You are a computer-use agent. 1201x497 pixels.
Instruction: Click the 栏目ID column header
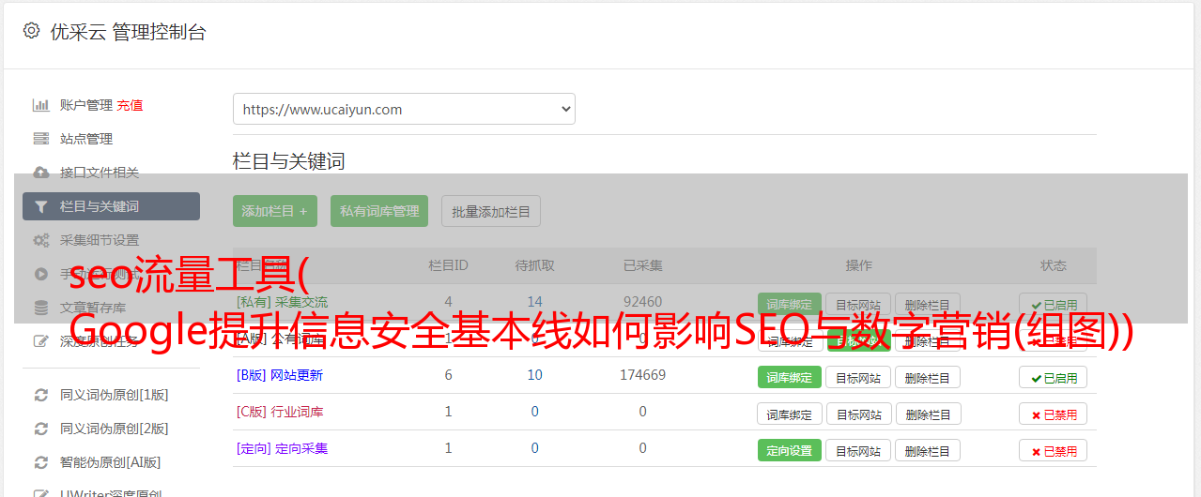(x=448, y=265)
